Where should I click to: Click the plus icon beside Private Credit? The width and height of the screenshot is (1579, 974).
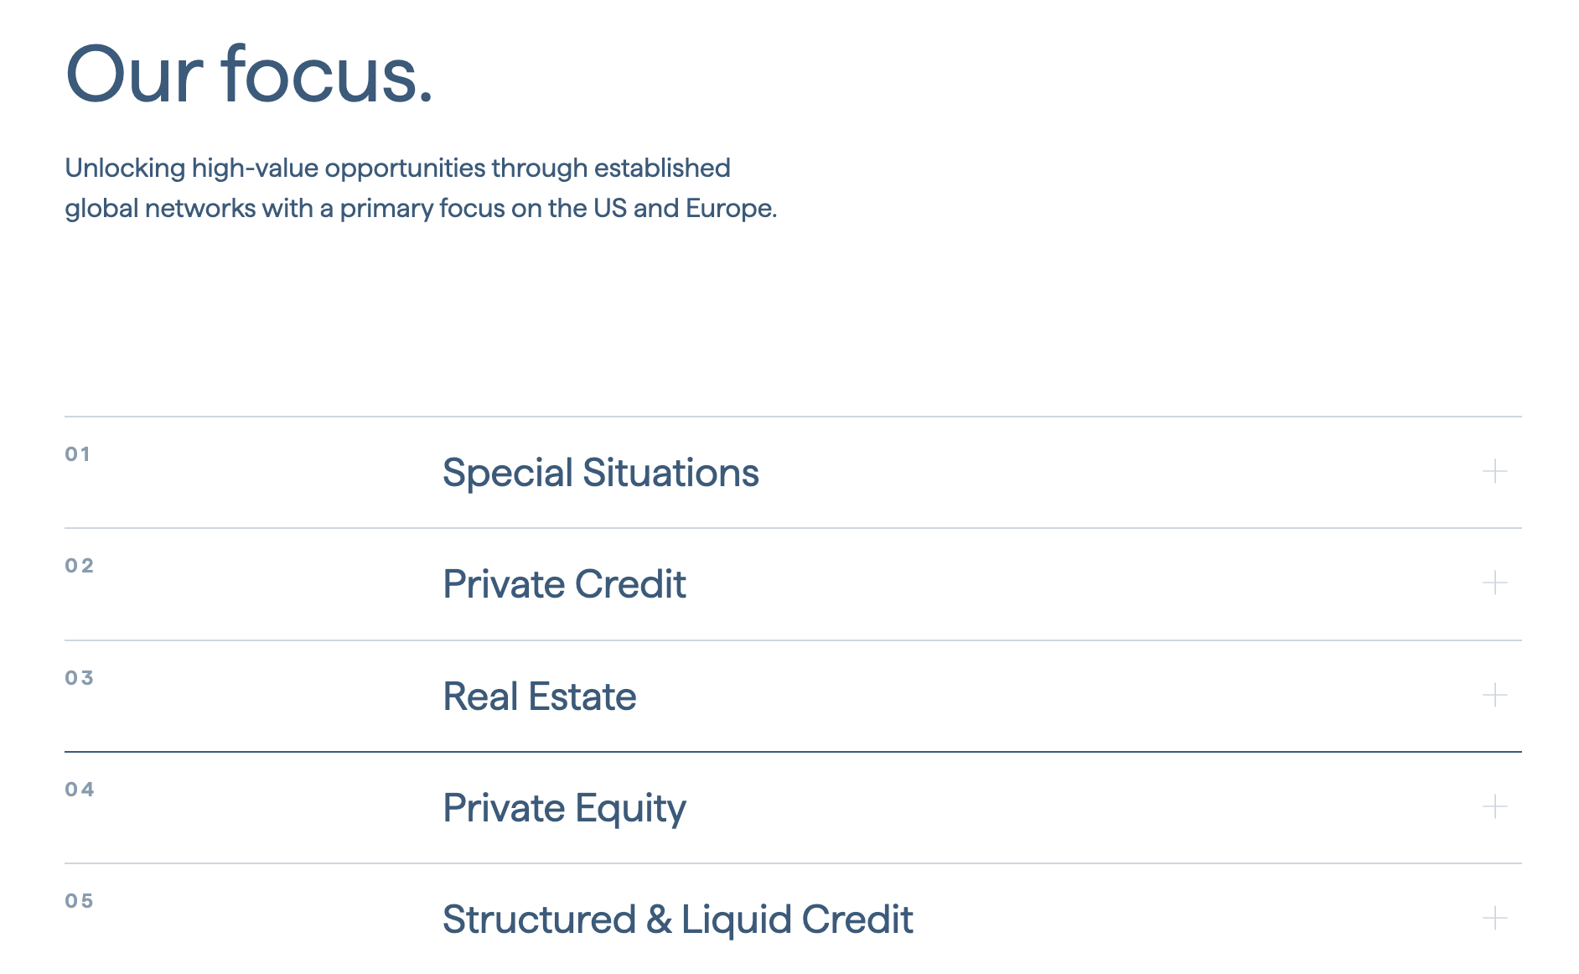[1494, 583]
